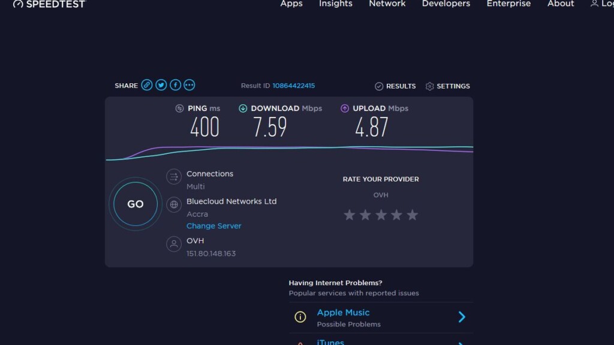Click the ping icon beside PING
The height and width of the screenshot is (345, 614).
coord(179,108)
